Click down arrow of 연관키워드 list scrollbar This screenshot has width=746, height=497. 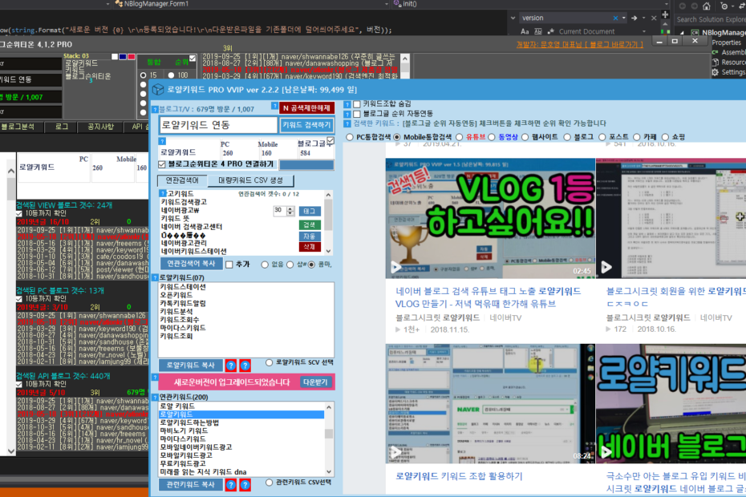329,472
